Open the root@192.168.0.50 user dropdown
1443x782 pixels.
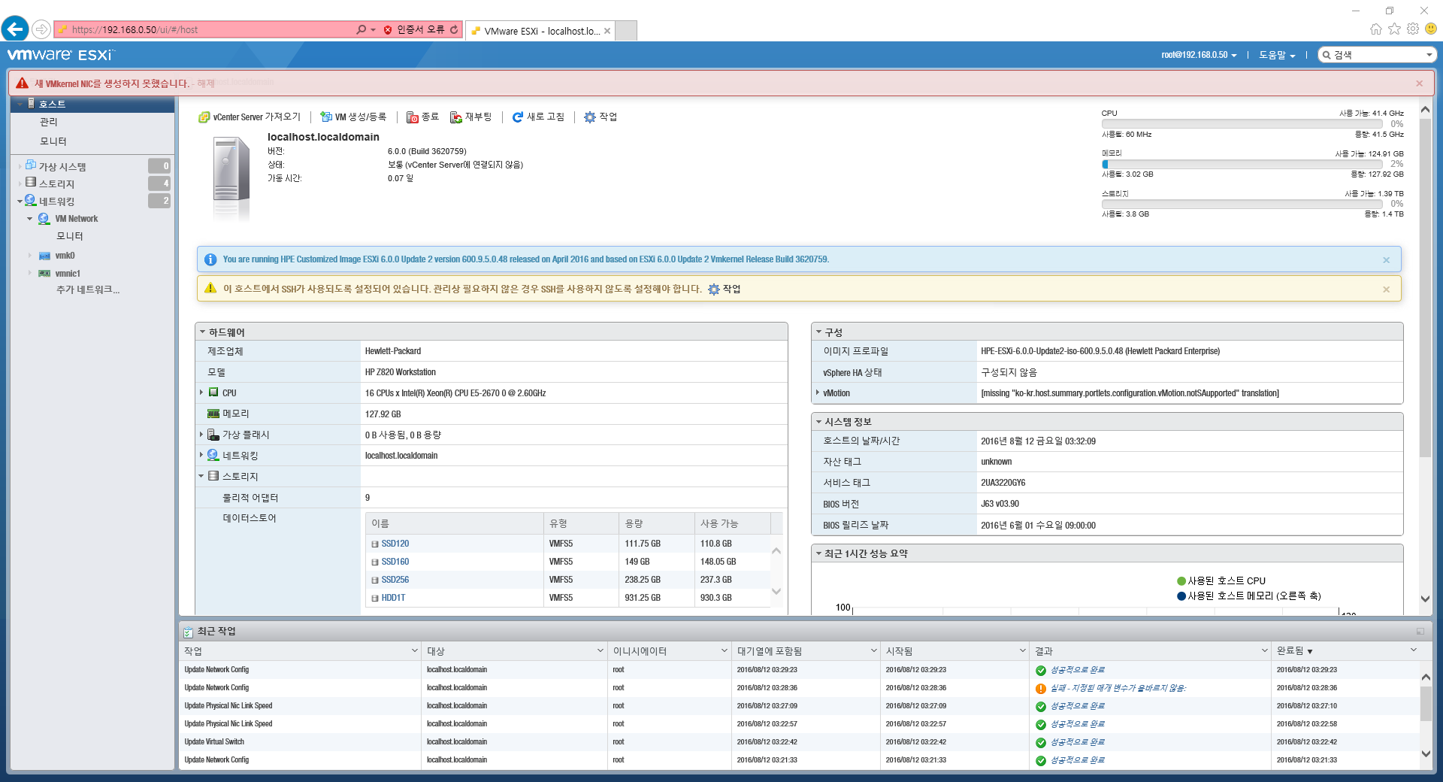coord(1199,55)
